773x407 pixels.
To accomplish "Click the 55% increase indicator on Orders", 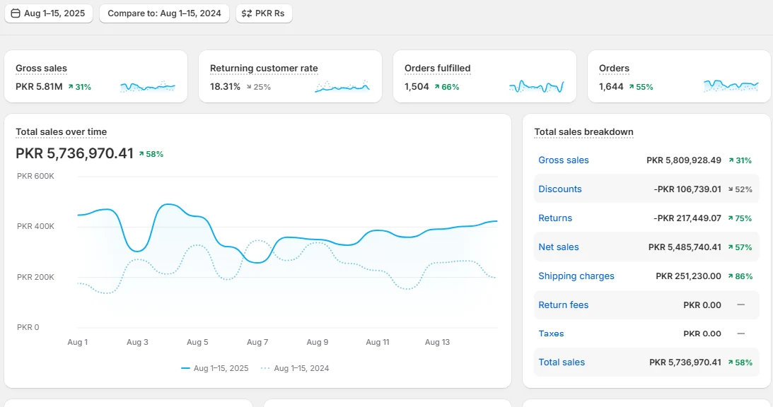I will point(641,87).
